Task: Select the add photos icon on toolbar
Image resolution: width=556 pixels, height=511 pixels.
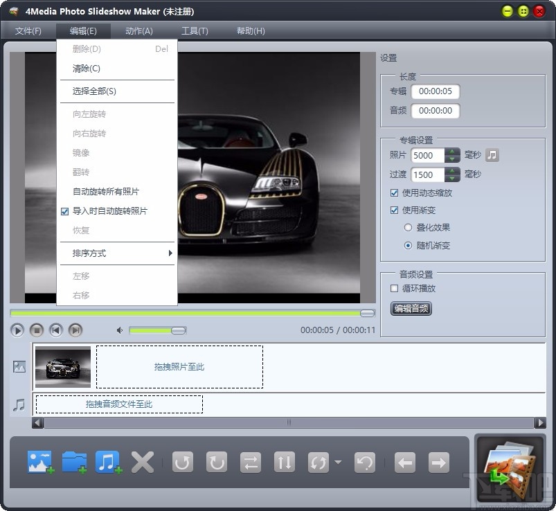Action: coord(39,462)
